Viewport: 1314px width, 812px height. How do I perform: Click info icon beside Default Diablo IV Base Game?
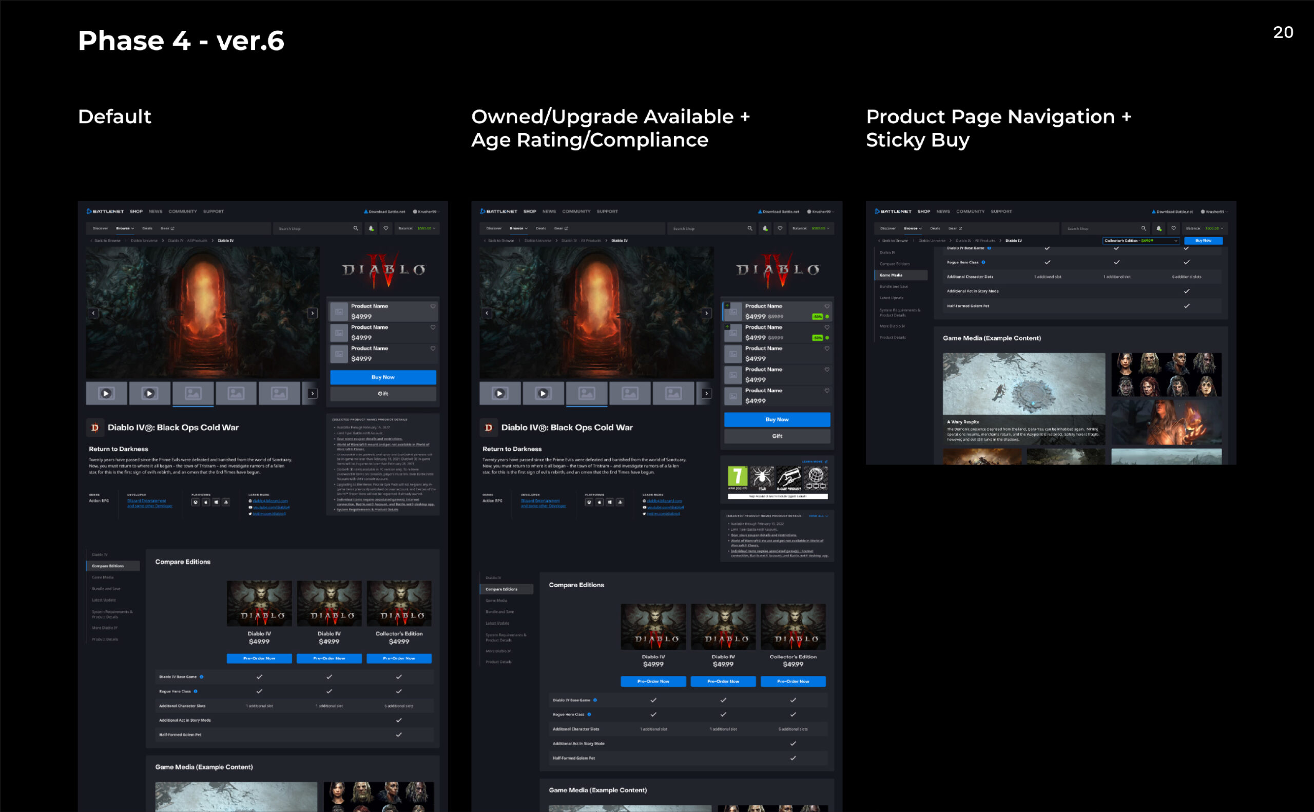201,676
